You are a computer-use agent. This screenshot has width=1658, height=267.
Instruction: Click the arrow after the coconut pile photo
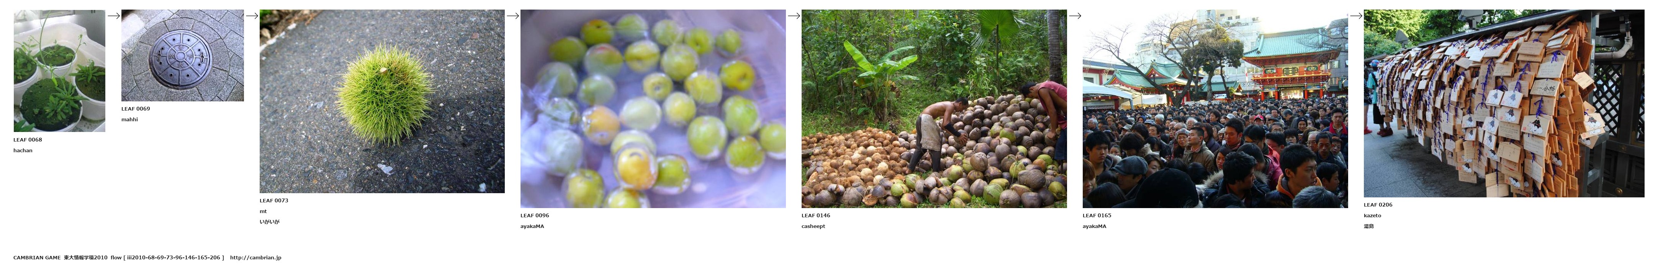pyautogui.click(x=1075, y=16)
